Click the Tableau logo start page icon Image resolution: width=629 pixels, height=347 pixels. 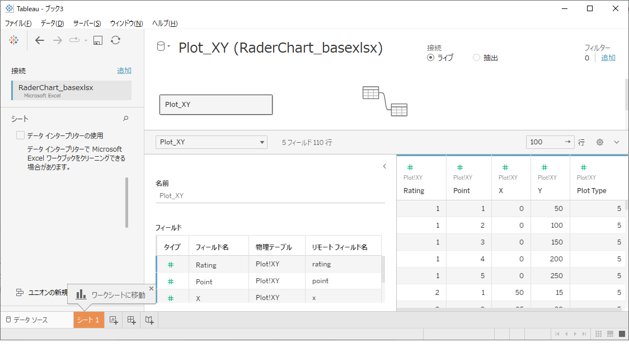[14, 40]
